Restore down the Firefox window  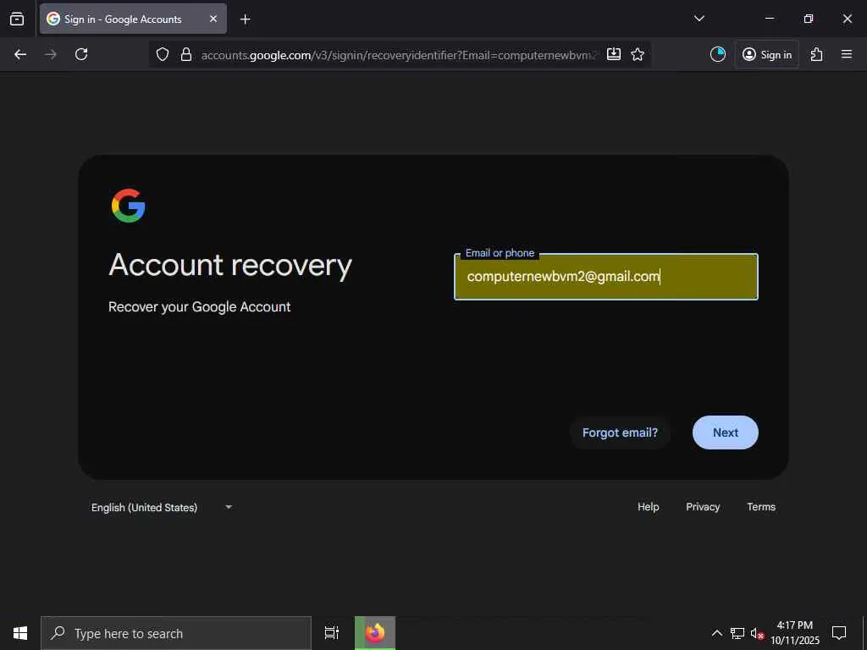click(x=809, y=19)
